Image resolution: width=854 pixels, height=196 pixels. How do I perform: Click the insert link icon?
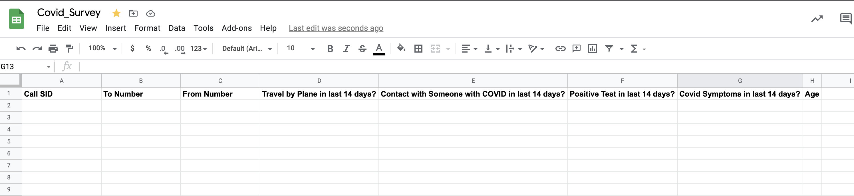[x=560, y=48]
